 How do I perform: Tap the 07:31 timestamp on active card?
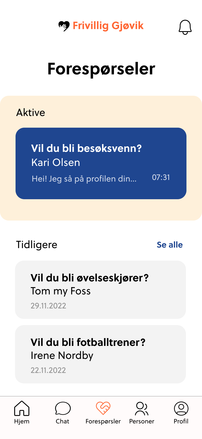[x=161, y=177]
